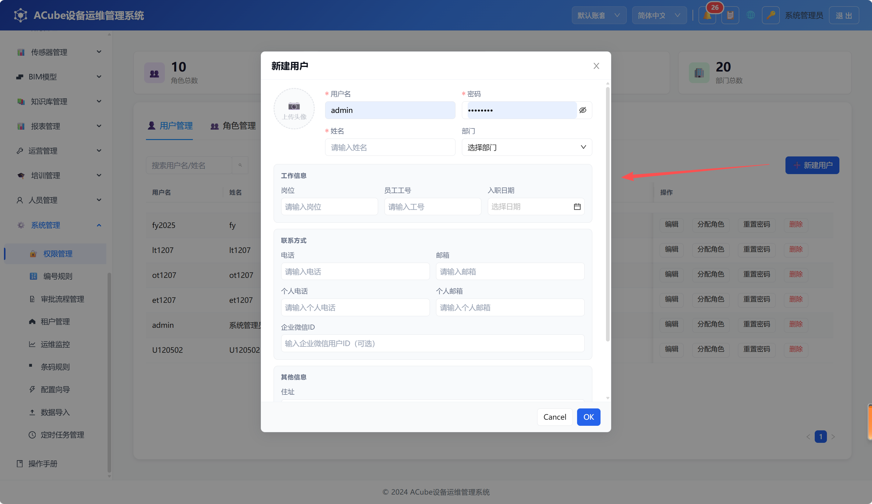Viewport: 872px width, 504px height.
Task: Click the 新建用户 button
Action: (812, 165)
